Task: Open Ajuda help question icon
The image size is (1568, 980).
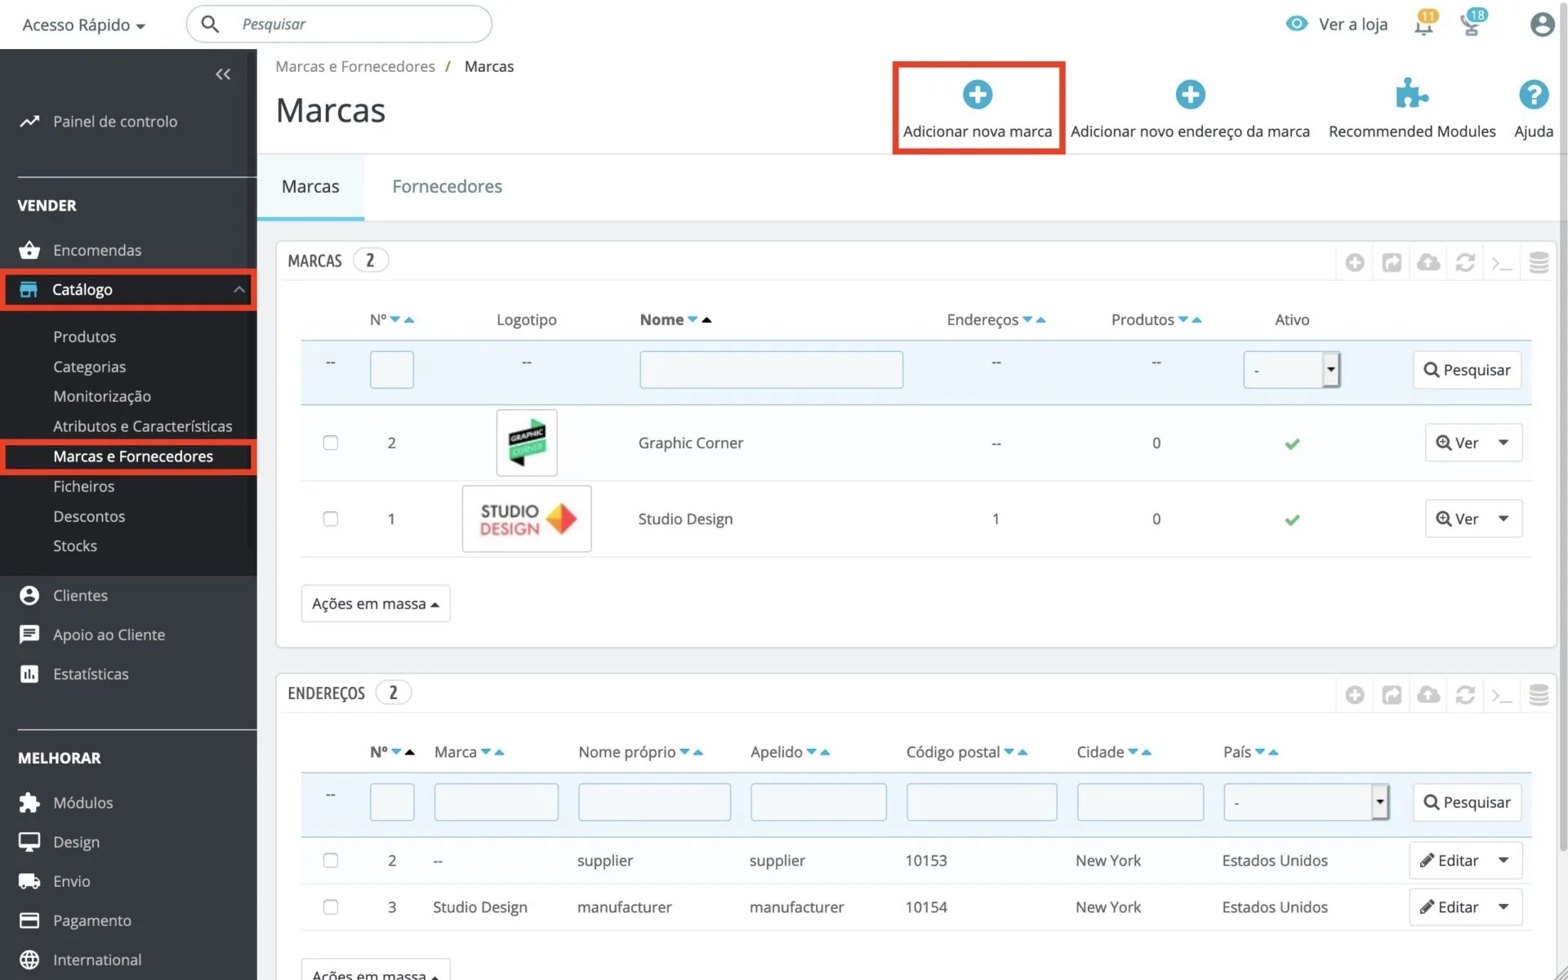Action: click(1533, 95)
